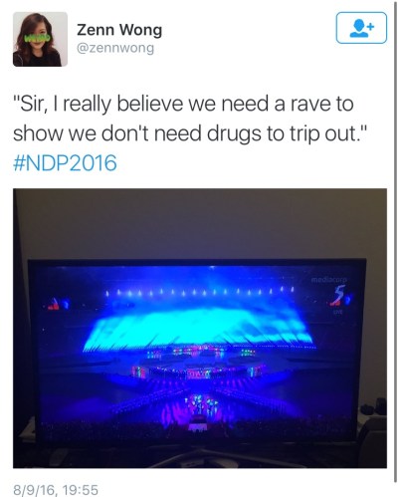Click the row of stage lights in the photo

[199, 292]
